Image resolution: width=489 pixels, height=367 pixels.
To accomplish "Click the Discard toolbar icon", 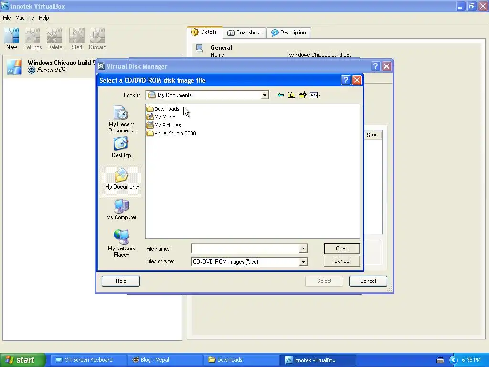I will pyautogui.click(x=97, y=39).
